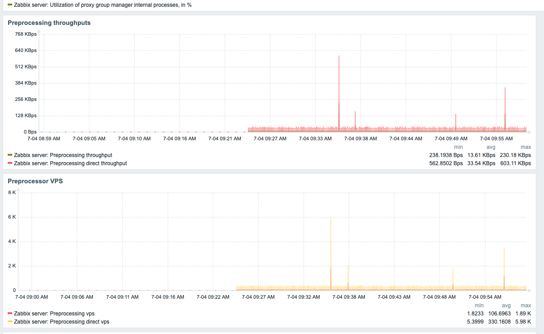Click the 256 KBps y-axis label
Image resolution: width=544 pixels, height=334 pixels.
pyautogui.click(x=26, y=100)
